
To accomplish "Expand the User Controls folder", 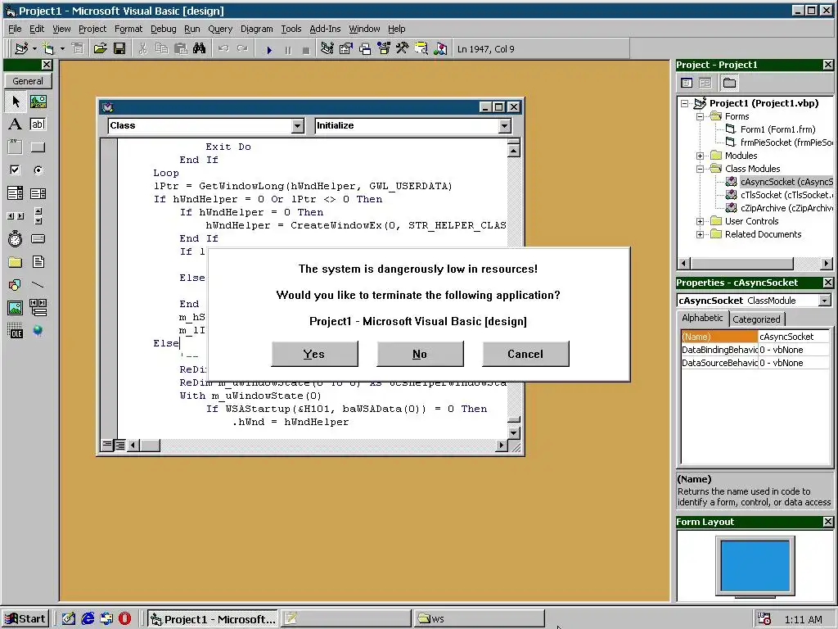I will [x=701, y=221].
